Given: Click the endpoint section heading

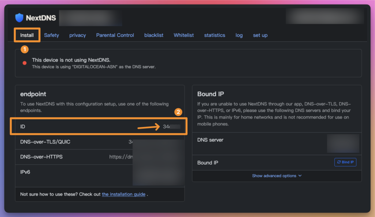Looking at the screenshot, I should coord(33,94).
